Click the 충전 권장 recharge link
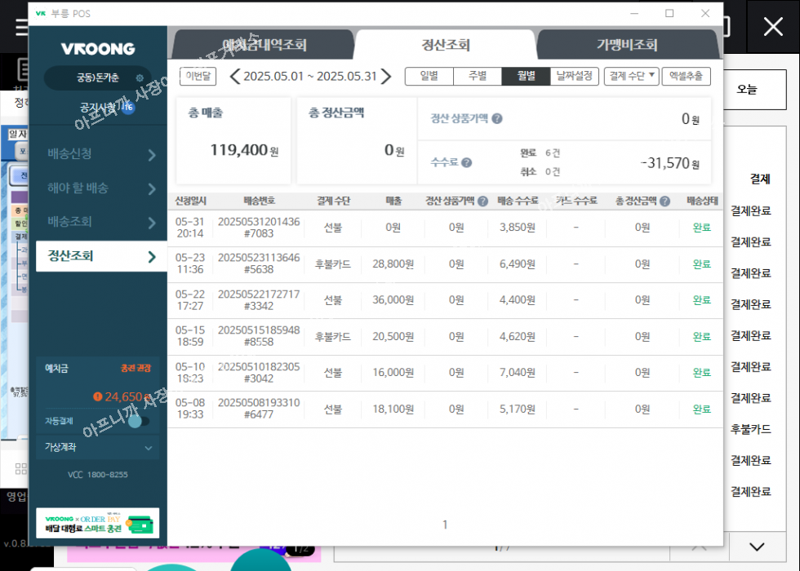 (x=136, y=369)
